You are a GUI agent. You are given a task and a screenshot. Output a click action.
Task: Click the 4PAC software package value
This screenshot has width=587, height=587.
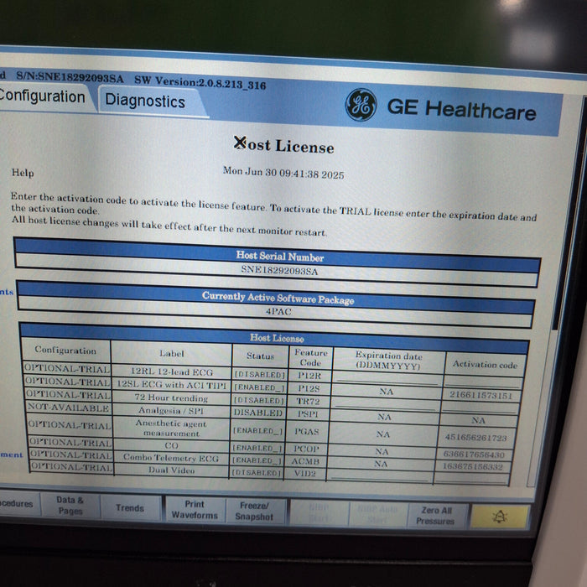tap(278, 311)
